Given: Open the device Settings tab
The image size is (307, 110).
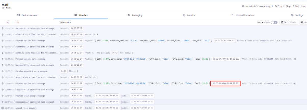Looking at the screenshot, I should (x=297, y=15).
